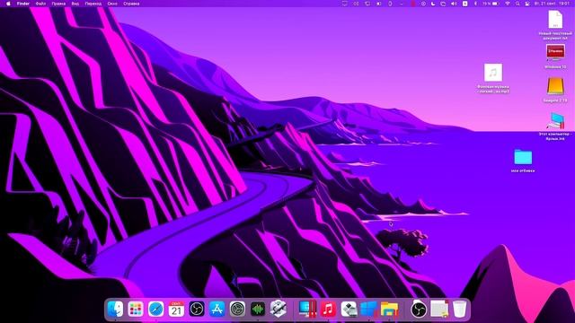Launch Safari from the Dock
575x323 pixels.
coord(155,309)
